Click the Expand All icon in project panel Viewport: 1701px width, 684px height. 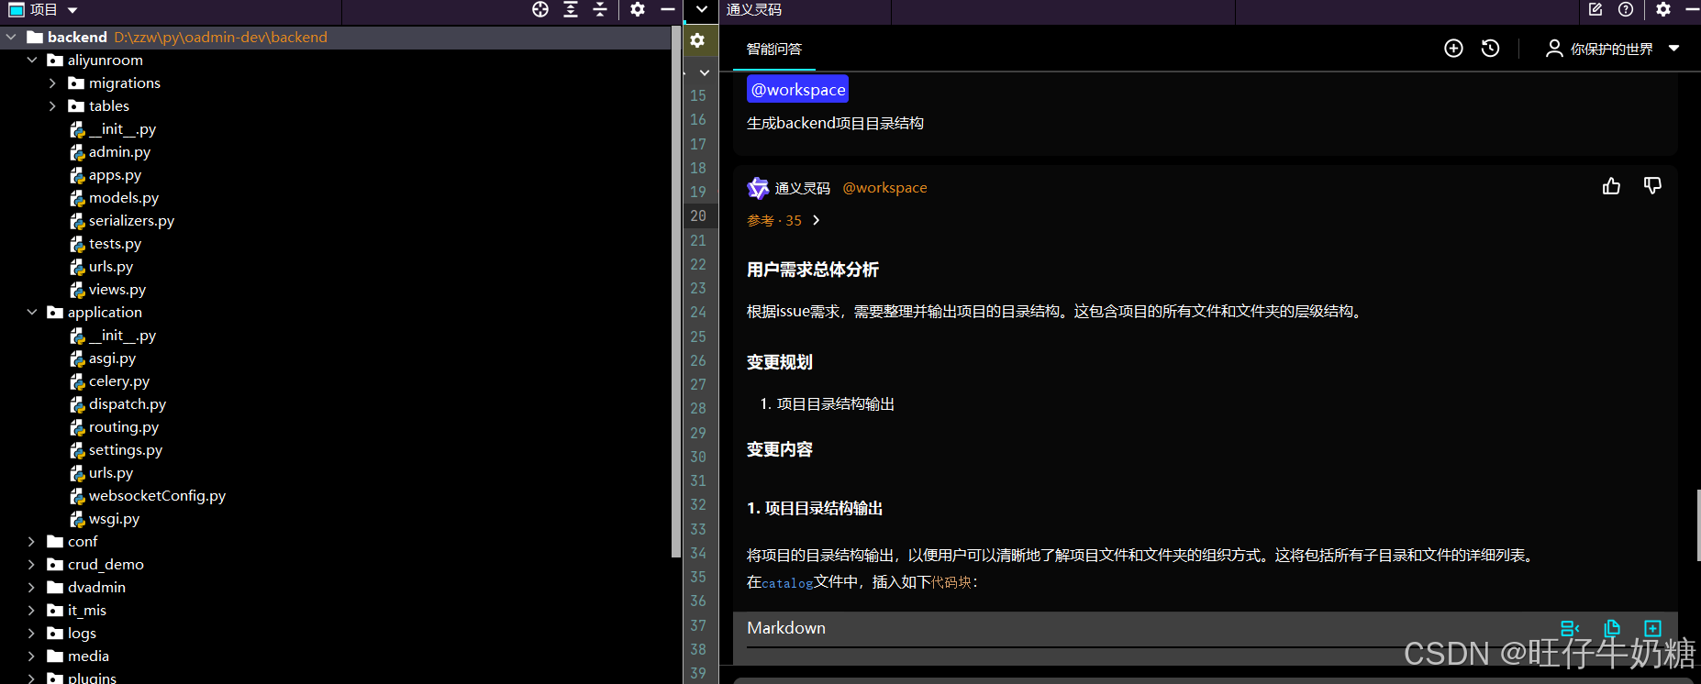tap(571, 9)
